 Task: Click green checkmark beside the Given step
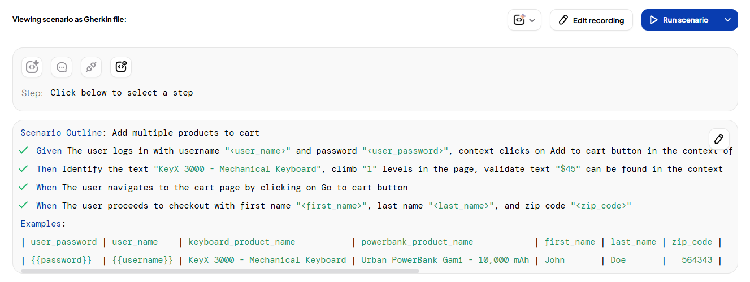click(x=24, y=151)
